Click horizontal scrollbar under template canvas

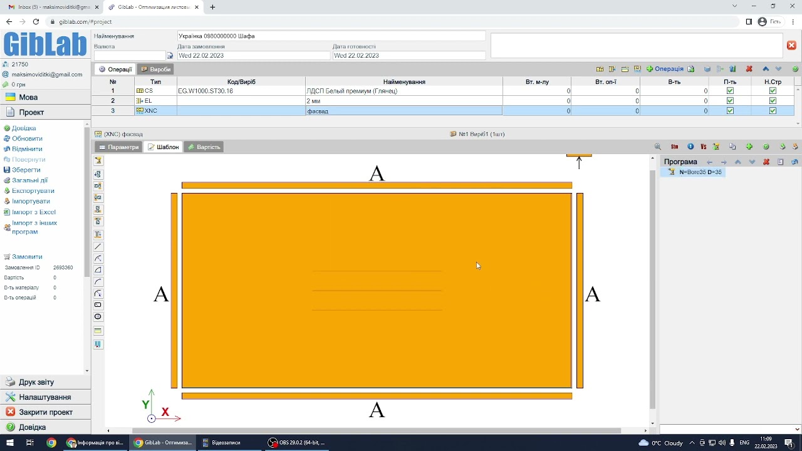[376, 431]
